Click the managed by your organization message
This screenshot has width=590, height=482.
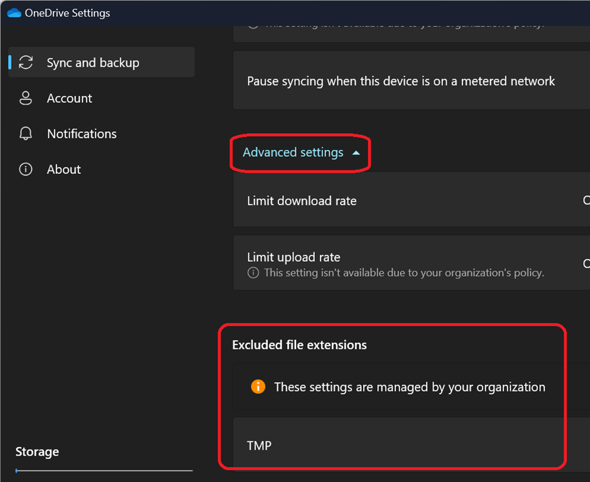tap(409, 387)
